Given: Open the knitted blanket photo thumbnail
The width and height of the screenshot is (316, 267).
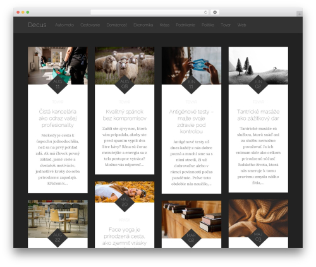Looking at the screenshot, I should [x=258, y=218].
